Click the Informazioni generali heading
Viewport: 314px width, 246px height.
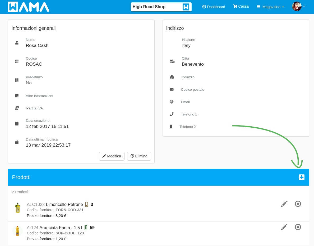[34, 28]
